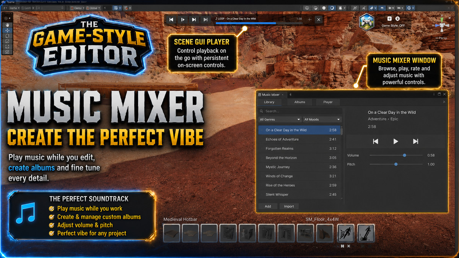This screenshot has height=258, width=459.
Task: Select the Scale tool in tool strip
Action: (x=7, y=41)
